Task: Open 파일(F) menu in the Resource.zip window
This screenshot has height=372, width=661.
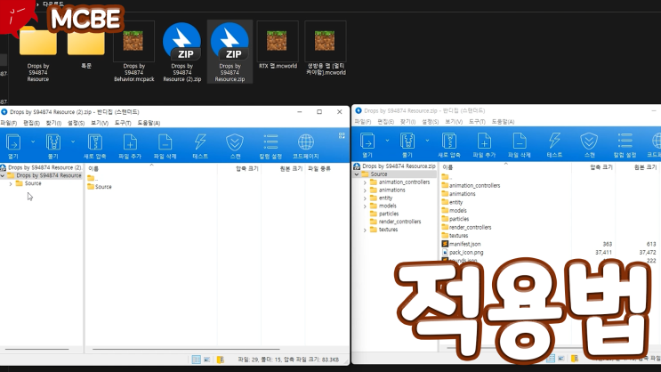Action: 363,122
